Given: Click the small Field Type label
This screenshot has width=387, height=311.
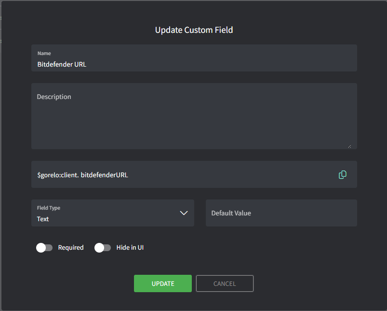Looking at the screenshot, I should pos(49,208).
